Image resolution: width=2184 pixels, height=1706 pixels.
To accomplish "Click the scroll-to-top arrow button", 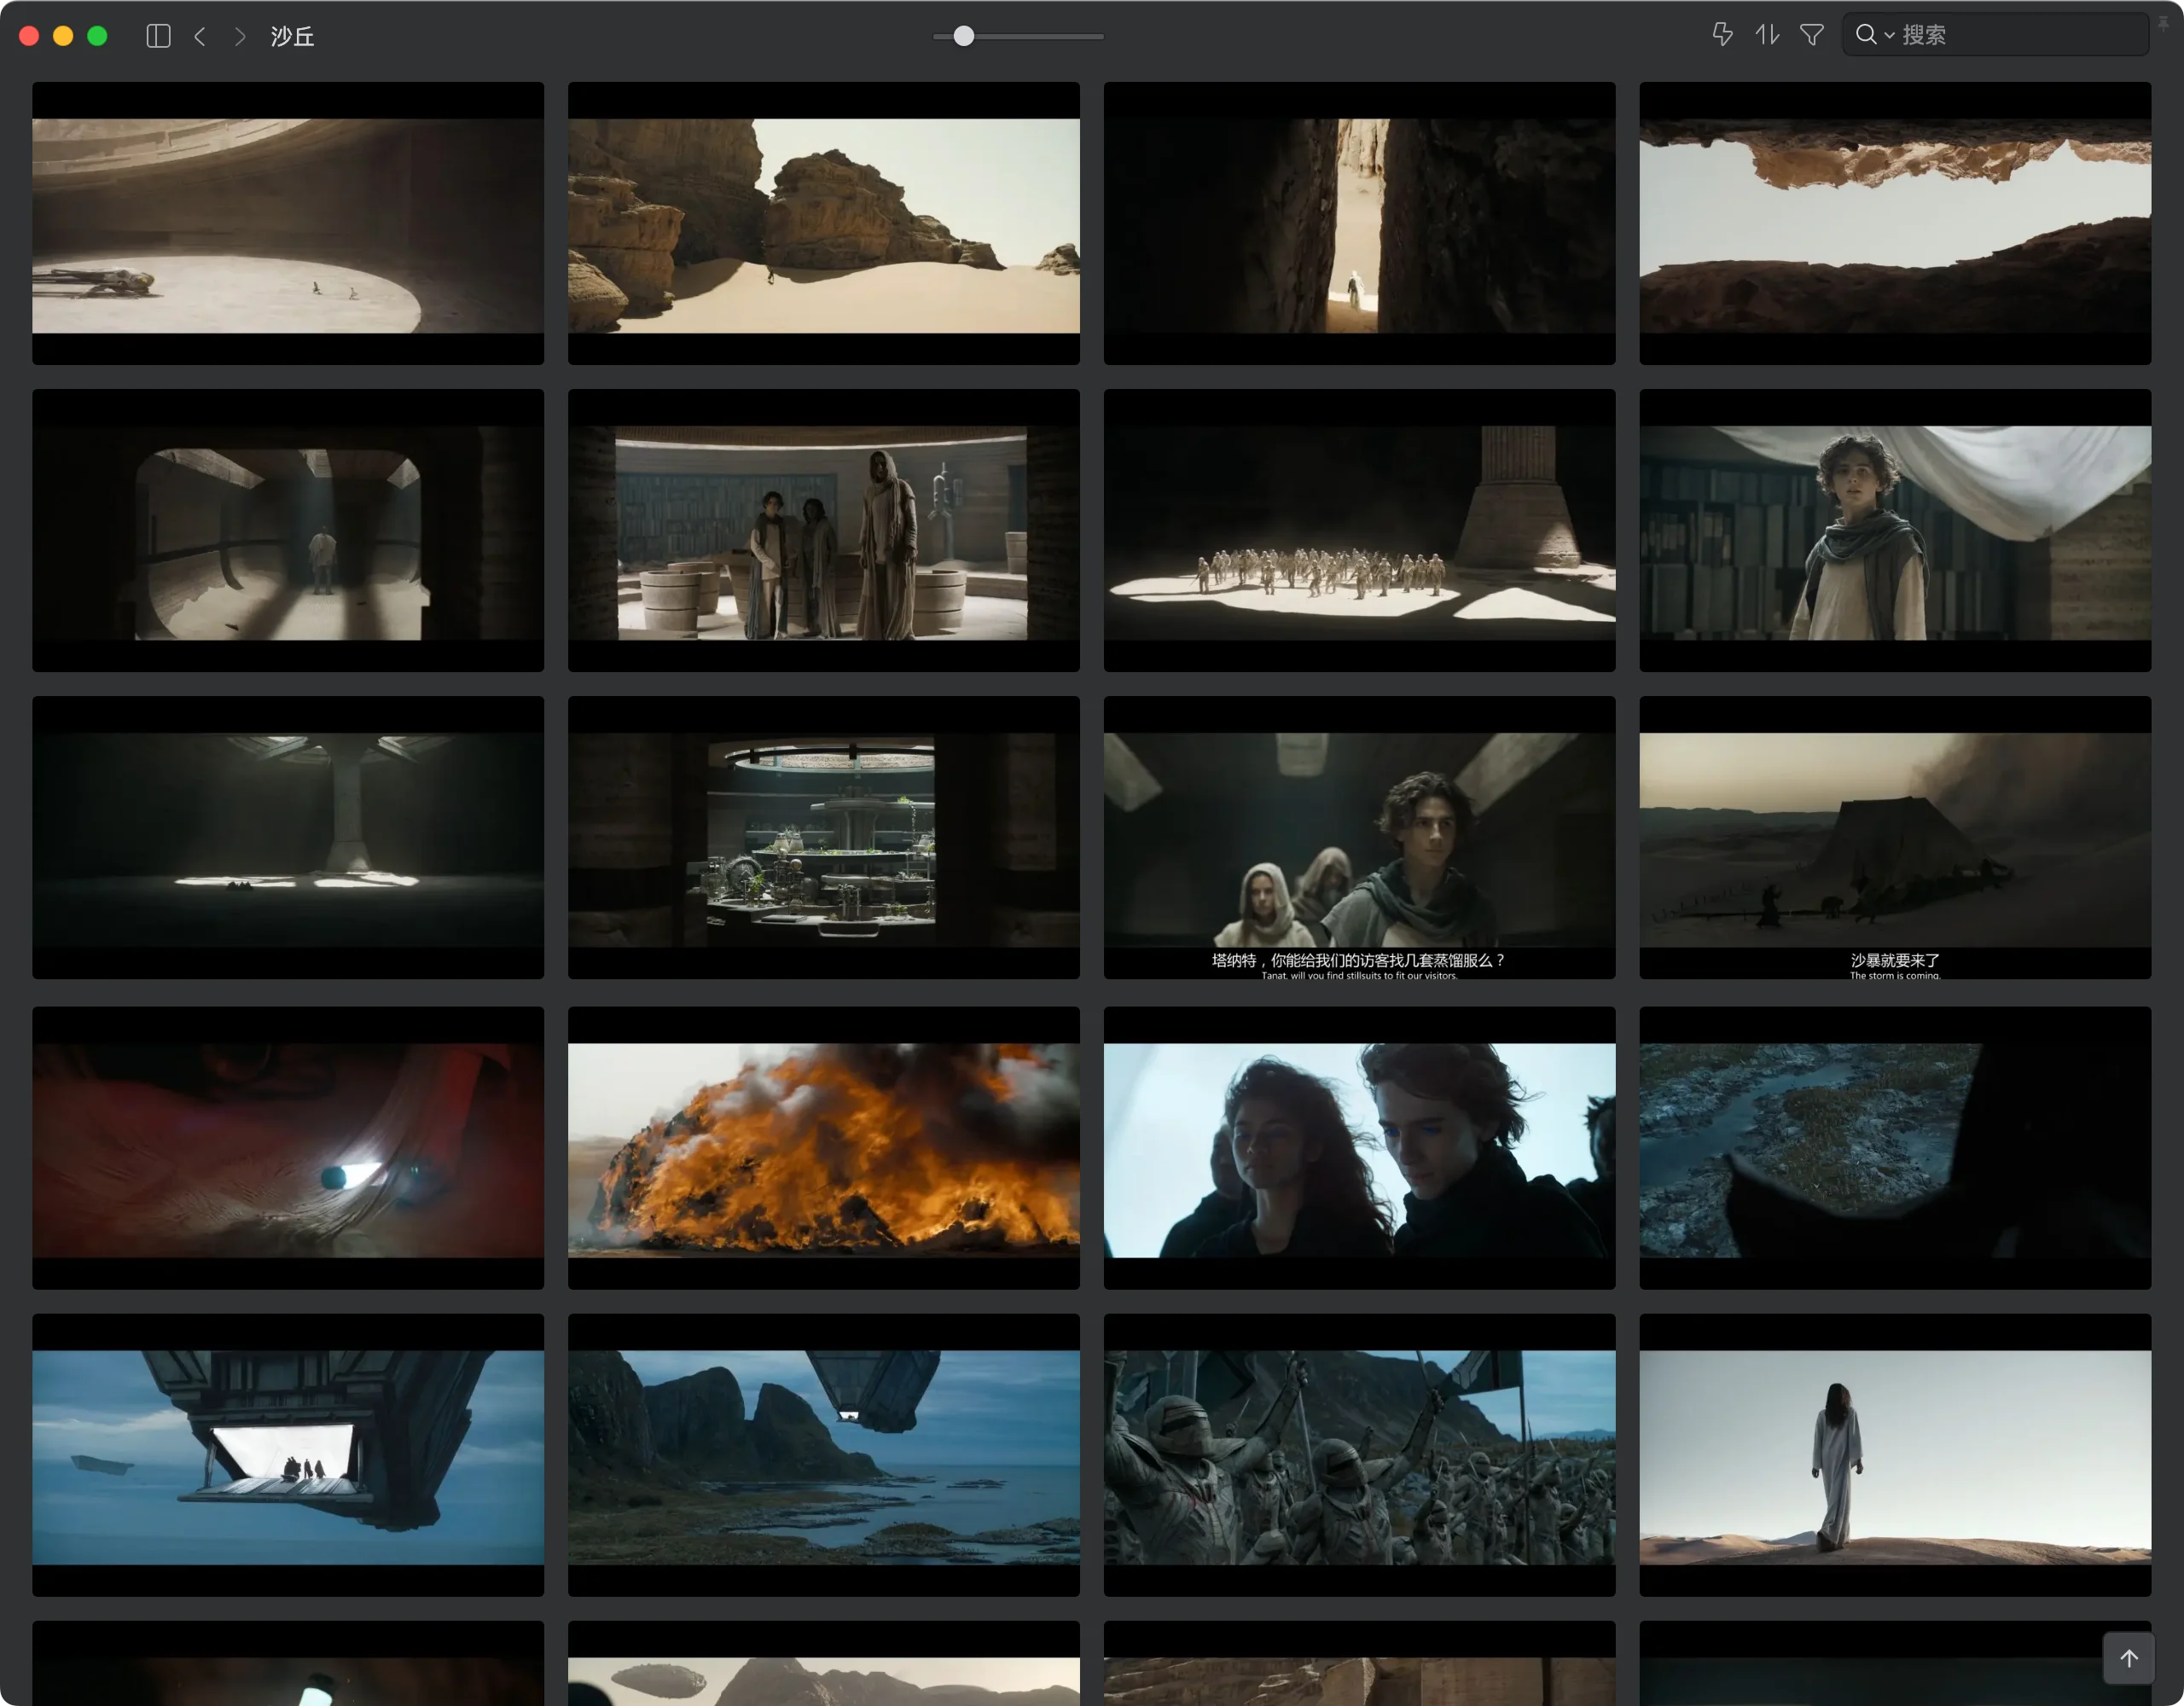I will (2129, 1658).
